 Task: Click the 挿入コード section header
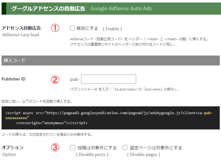click(x=110, y=61)
